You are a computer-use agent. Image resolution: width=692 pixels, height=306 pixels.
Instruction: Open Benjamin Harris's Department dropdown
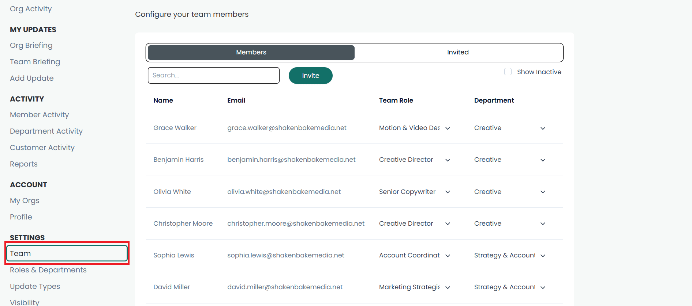(x=510, y=160)
